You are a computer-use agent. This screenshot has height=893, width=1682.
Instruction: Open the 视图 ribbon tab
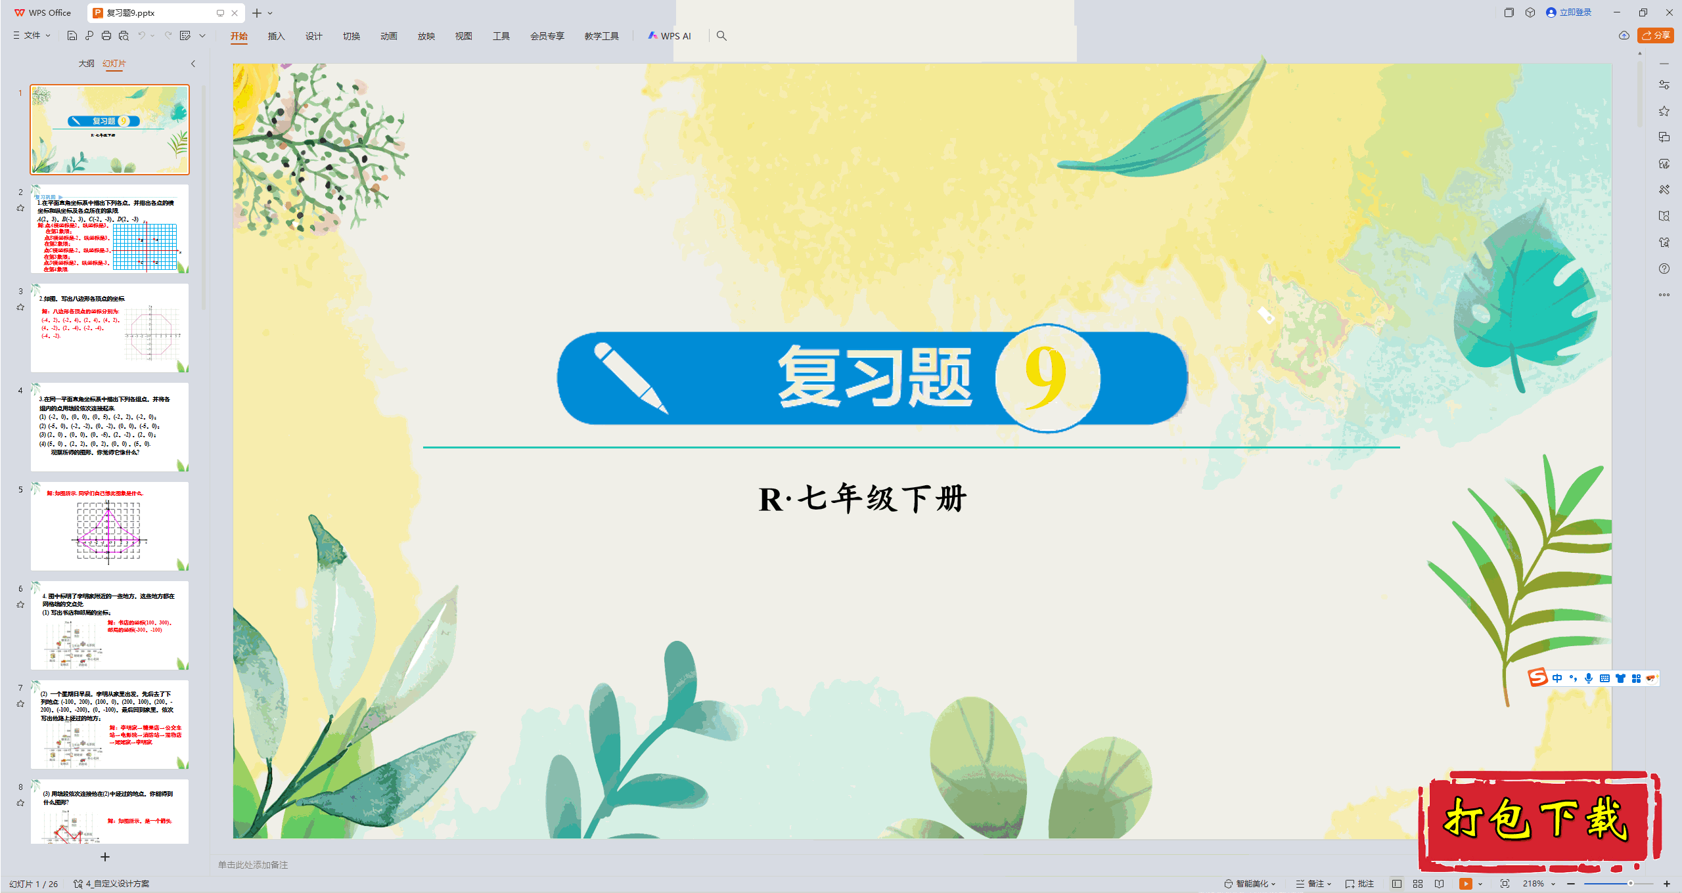coord(464,36)
